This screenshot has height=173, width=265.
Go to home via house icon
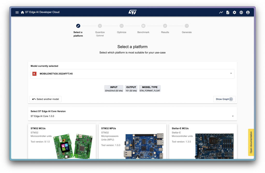pos(22,12)
